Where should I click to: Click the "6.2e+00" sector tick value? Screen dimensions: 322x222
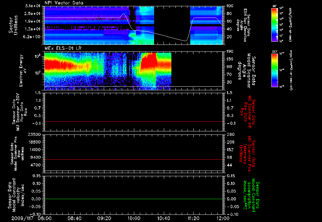(33, 37)
